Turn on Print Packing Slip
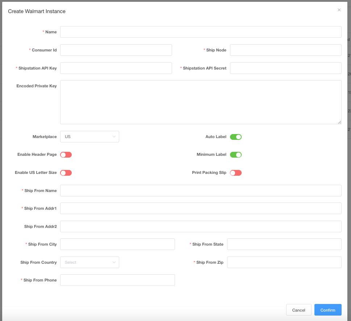The image size is (351, 321). 235,173
